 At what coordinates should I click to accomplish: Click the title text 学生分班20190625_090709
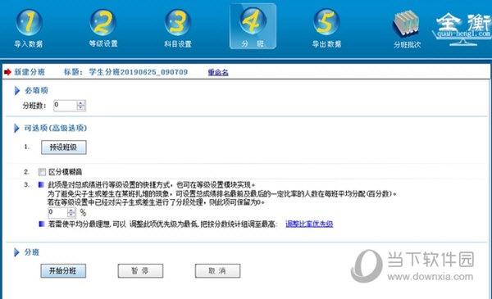pyautogui.click(x=138, y=72)
